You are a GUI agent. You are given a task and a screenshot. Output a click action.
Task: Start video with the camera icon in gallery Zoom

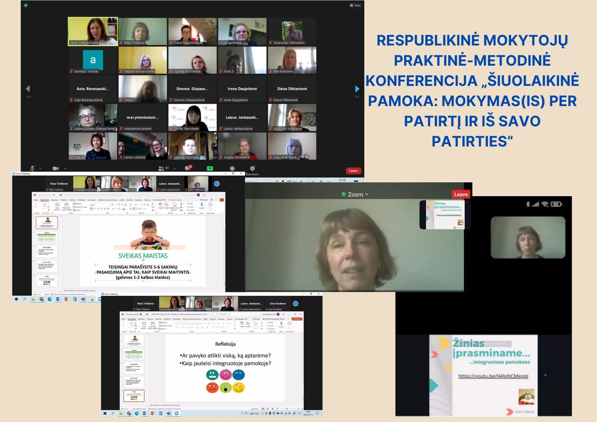56,168
